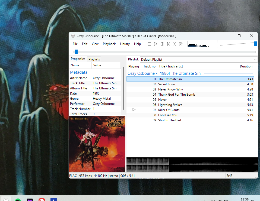Click the middle of the seek bar
260x201 pixels.
[164, 52]
